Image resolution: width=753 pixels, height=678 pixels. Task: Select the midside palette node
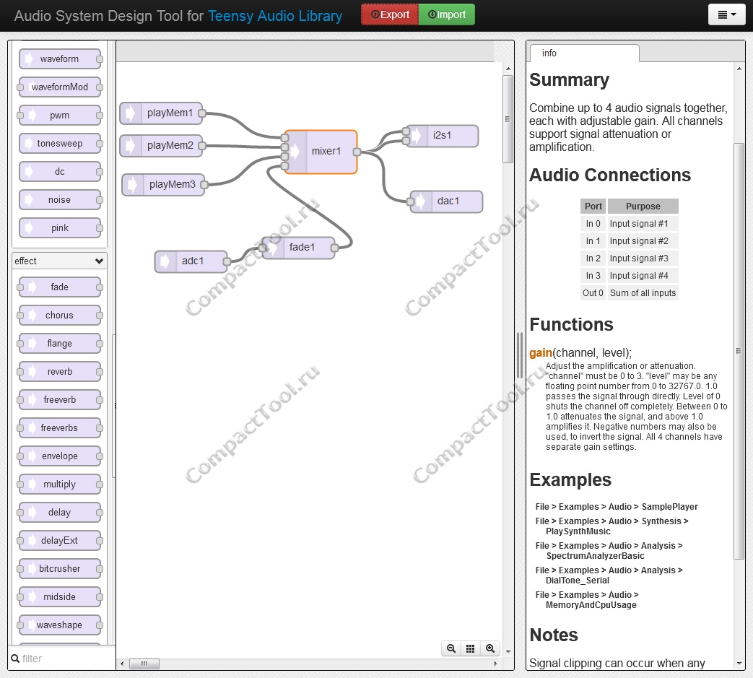click(60, 597)
